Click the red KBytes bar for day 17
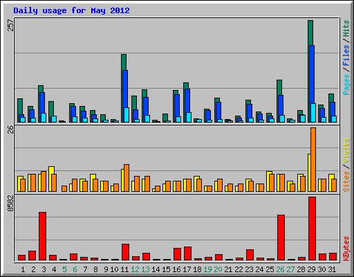The image size is (354, 277). click(187, 253)
